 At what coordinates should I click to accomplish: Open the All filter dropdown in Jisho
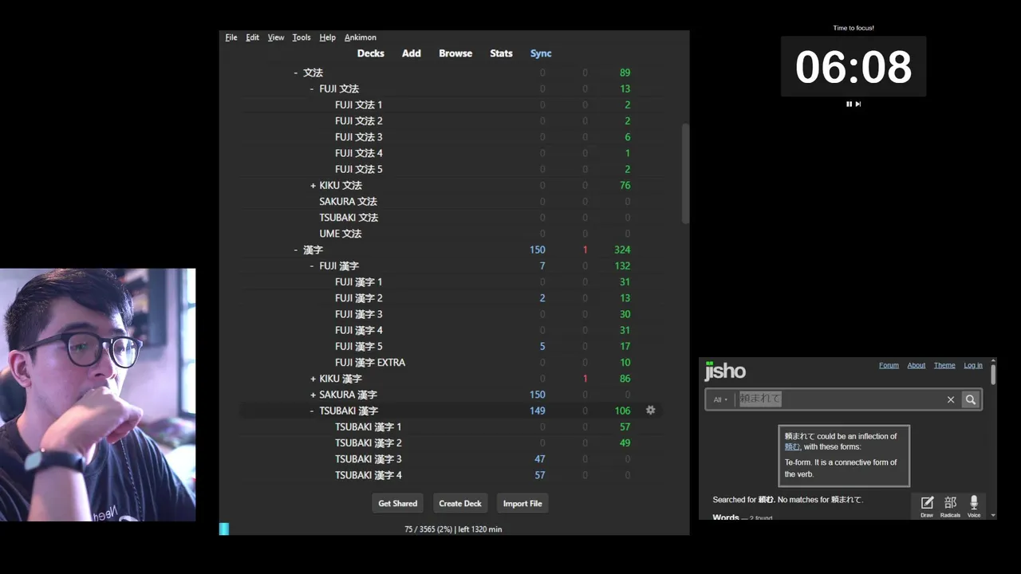click(x=720, y=399)
